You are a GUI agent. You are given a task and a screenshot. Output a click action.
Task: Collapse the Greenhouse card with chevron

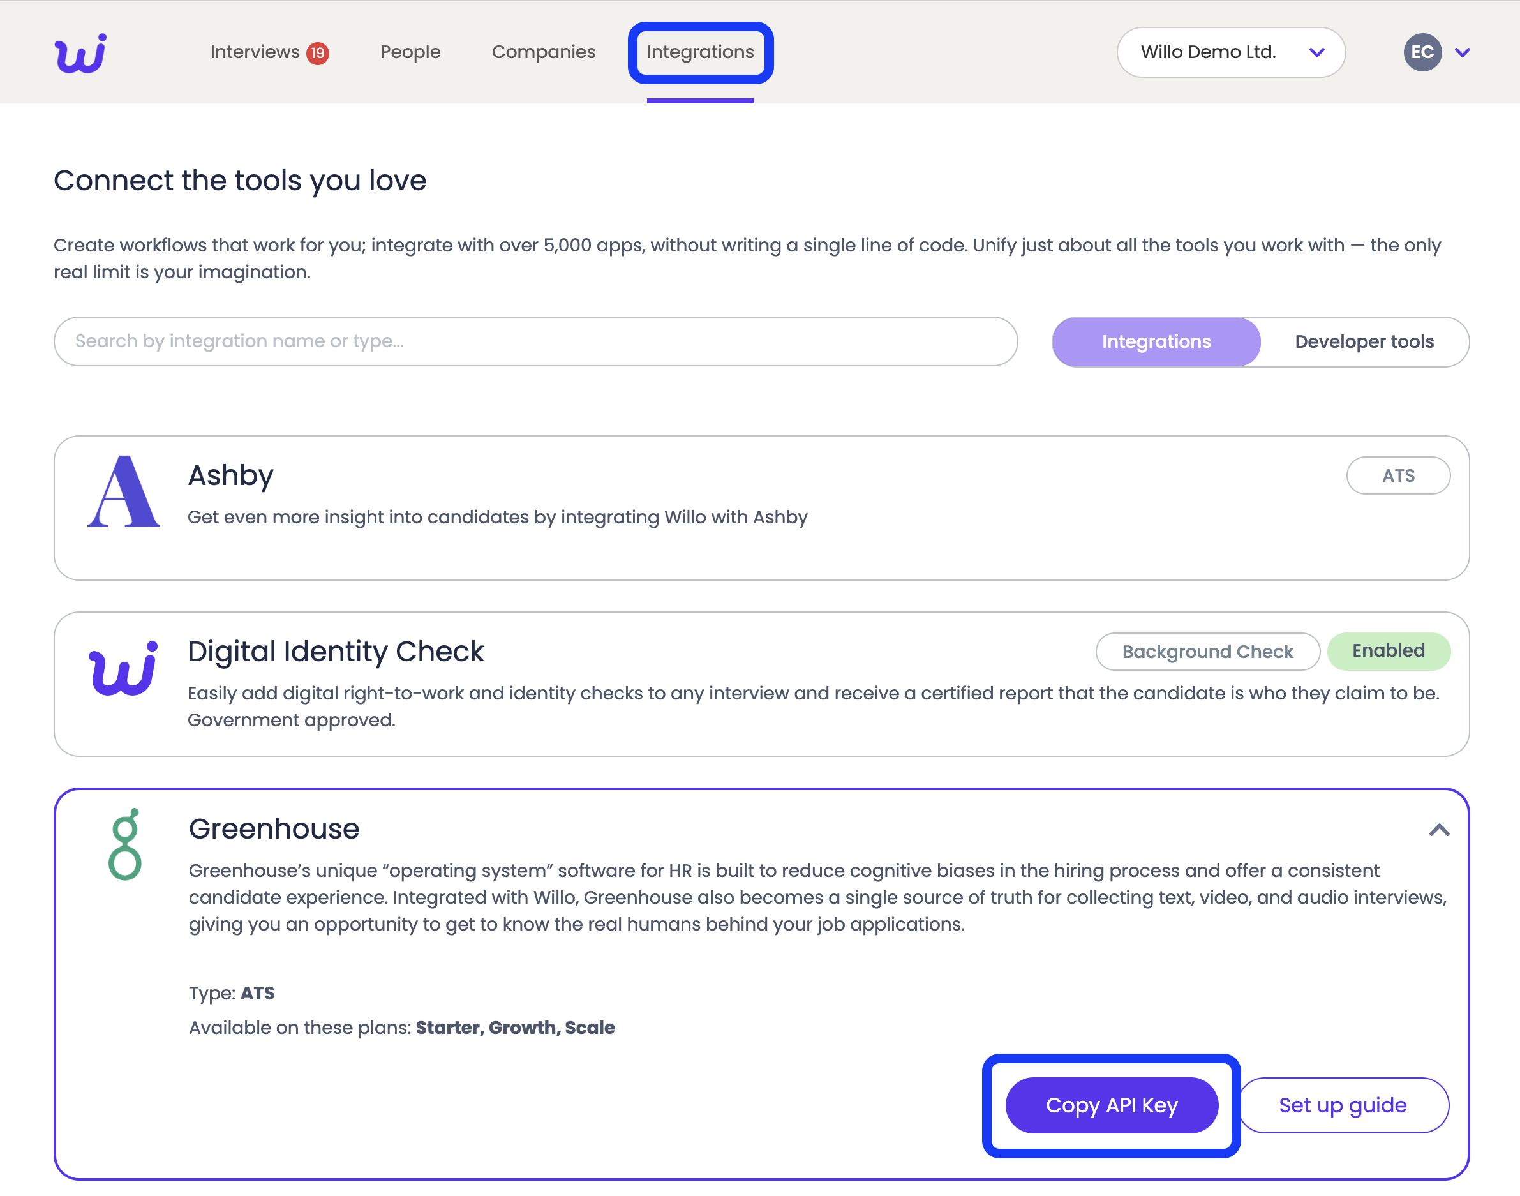point(1439,830)
